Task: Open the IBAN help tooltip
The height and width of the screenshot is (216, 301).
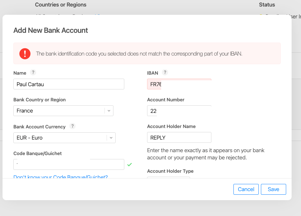Action: coord(165,72)
